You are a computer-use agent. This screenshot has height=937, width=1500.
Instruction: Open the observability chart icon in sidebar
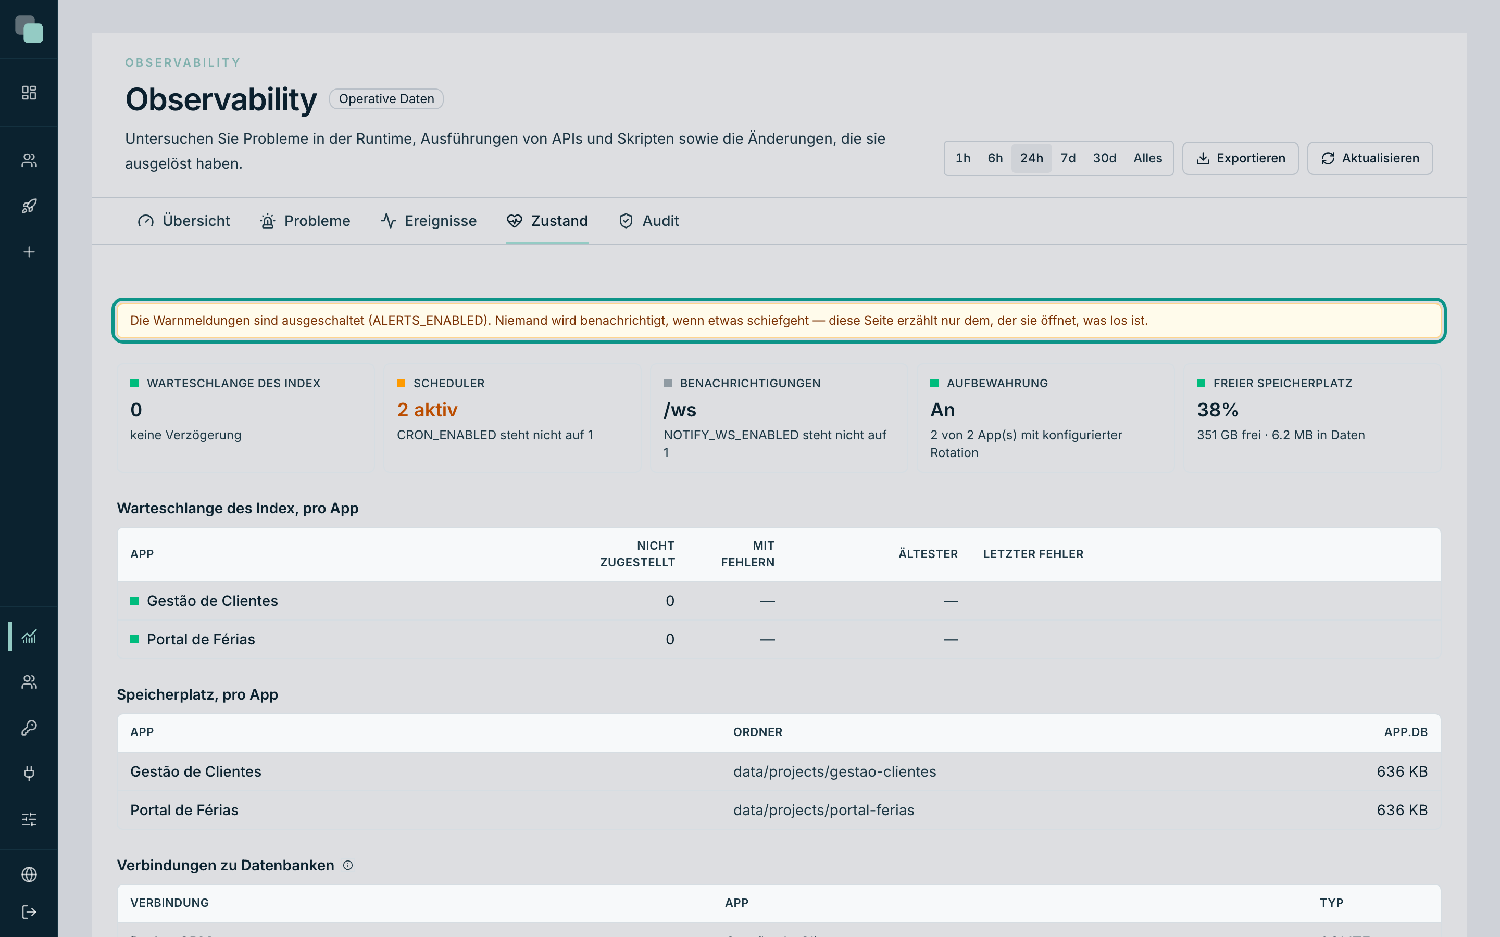tap(29, 637)
